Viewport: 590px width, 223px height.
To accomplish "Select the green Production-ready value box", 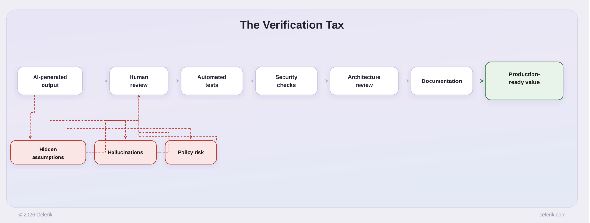I will tap(524, 81).
